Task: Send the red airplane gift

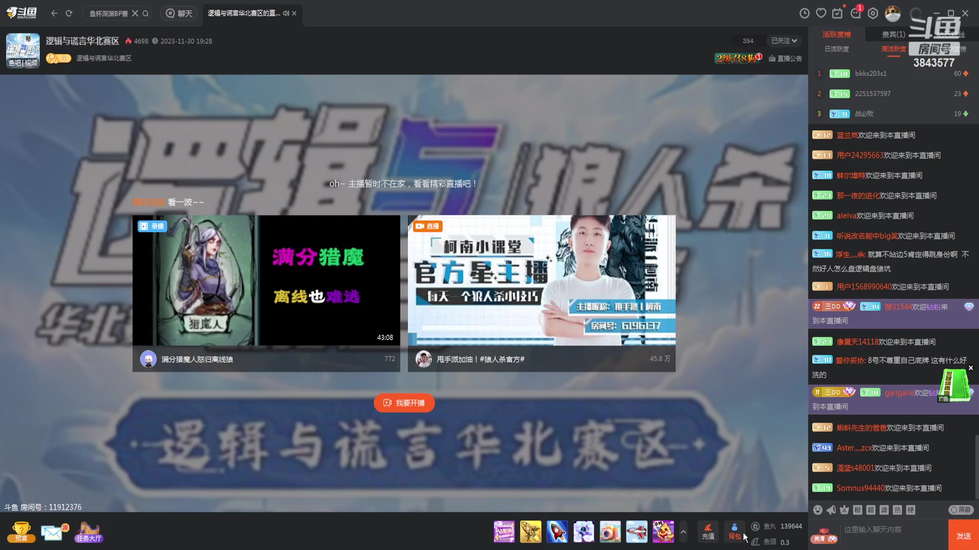Action: tap(636, 532)
